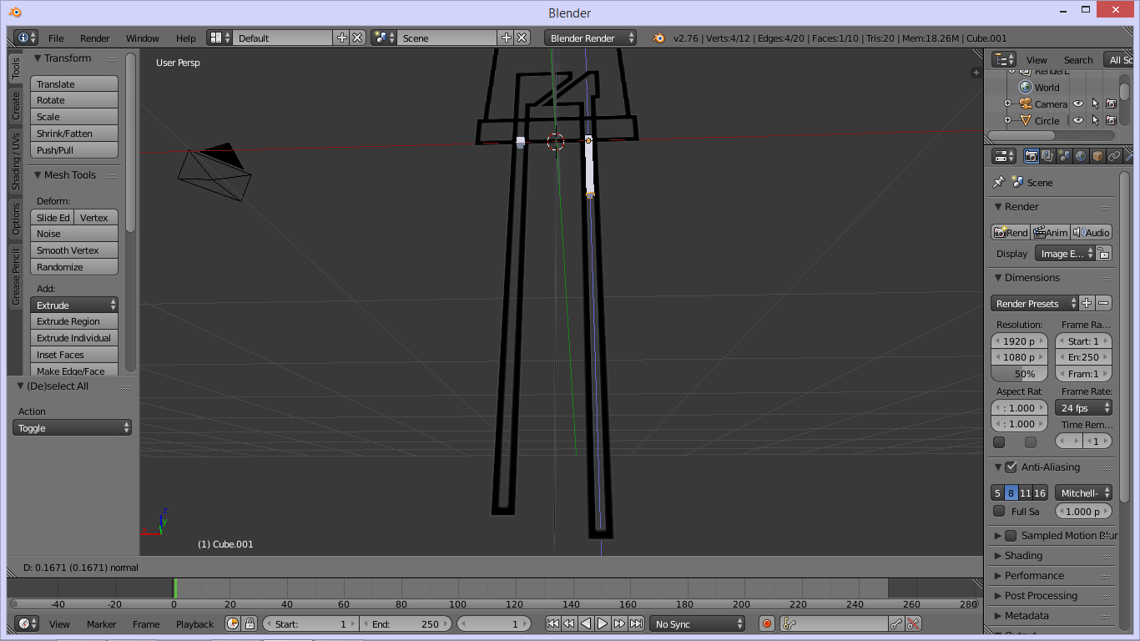Open the 24 fps frame rate dropdown
The image size is (1140, 641).
click(x=1084, y=407)
